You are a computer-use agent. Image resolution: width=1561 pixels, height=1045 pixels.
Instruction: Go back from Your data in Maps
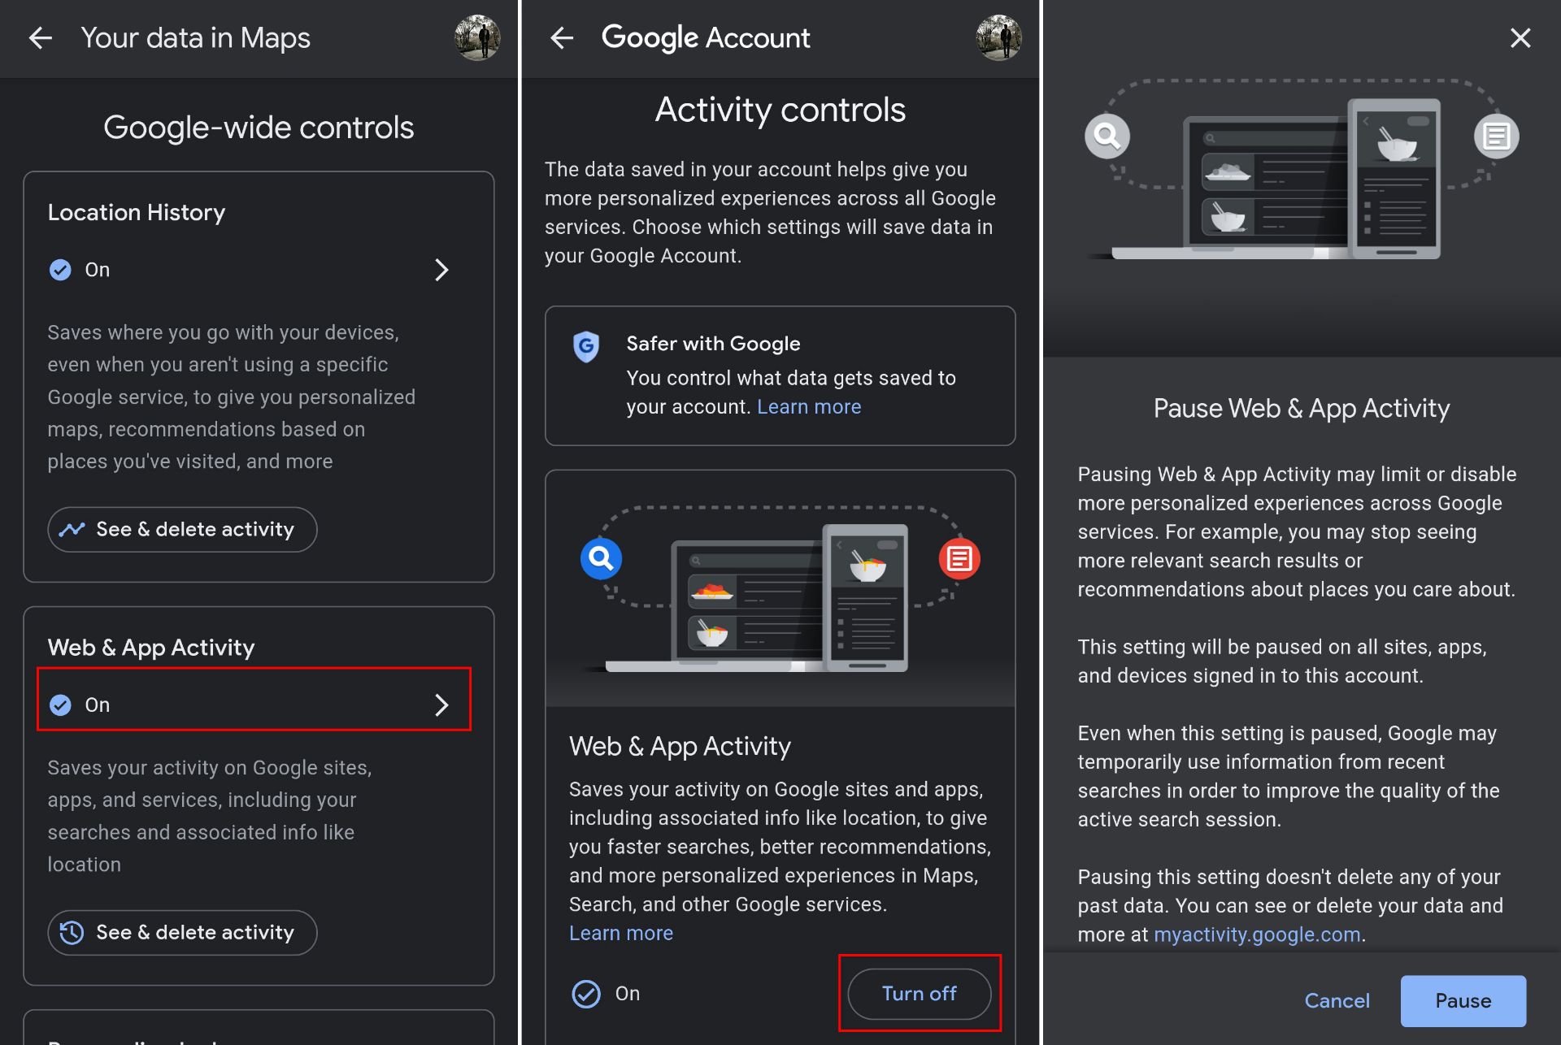click(40, 37)
